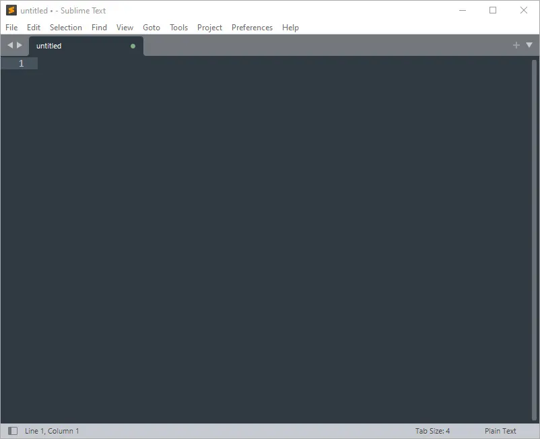This screenshot has height=439, width=540.
Task: Open the Tools menu
Action: click(x=178, y=28)
